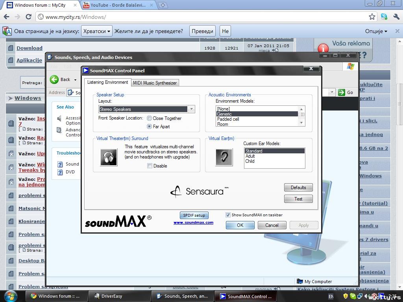
Task: Open the Sound troubleshooter help icon
Action: [x=60, y=164]
